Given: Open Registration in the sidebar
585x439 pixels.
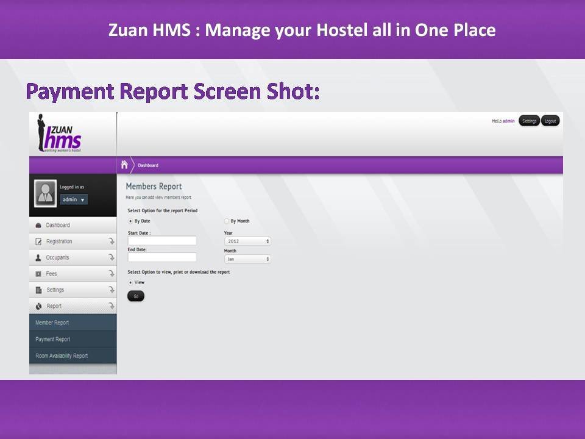Looking at the screenshot, I should [x=73, y=241].
